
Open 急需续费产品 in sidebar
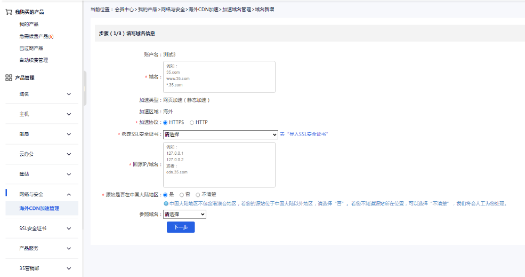pyautogui.click(x=36, y=36)
